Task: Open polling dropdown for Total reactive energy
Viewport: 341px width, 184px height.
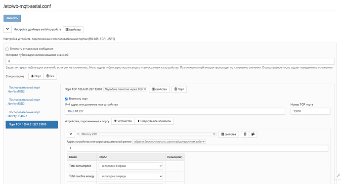Action: click(130, 176)
